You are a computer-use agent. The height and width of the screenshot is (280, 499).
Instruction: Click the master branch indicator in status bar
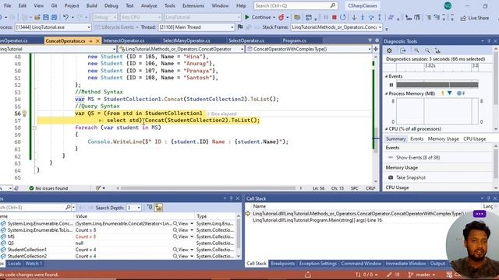pos(423,275)
